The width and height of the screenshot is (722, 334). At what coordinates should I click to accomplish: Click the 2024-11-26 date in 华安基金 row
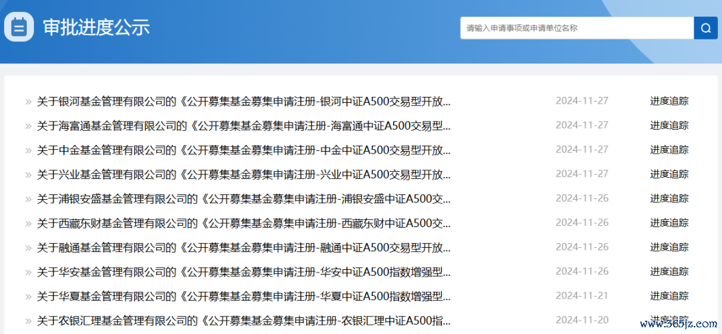(582, 271)
